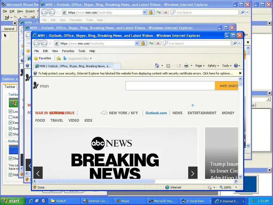Viewport: 273px width, 205px height.
Task: Click the Live Search field in front window
Action: pos(197,43)
